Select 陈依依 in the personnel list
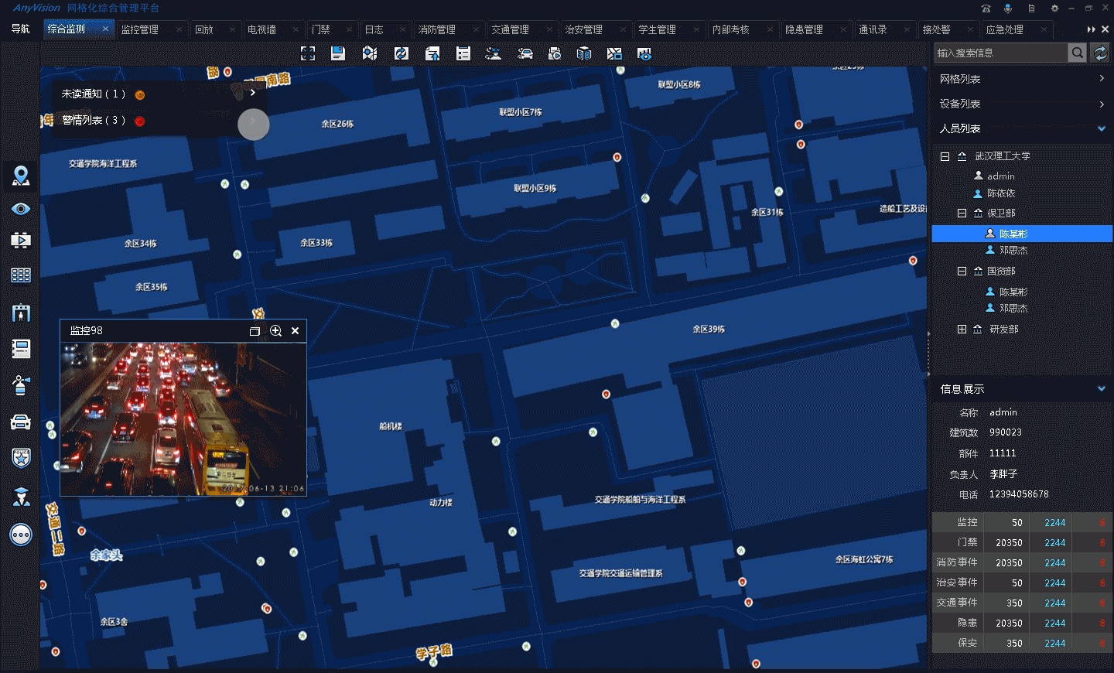Screen dimensions: 1114x673 [1001, 193]
